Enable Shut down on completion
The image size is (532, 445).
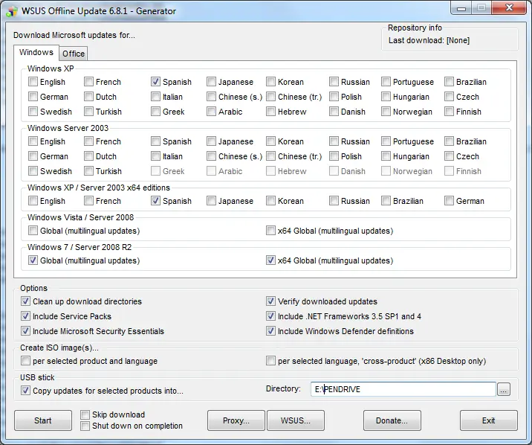(x=85, y=426)
